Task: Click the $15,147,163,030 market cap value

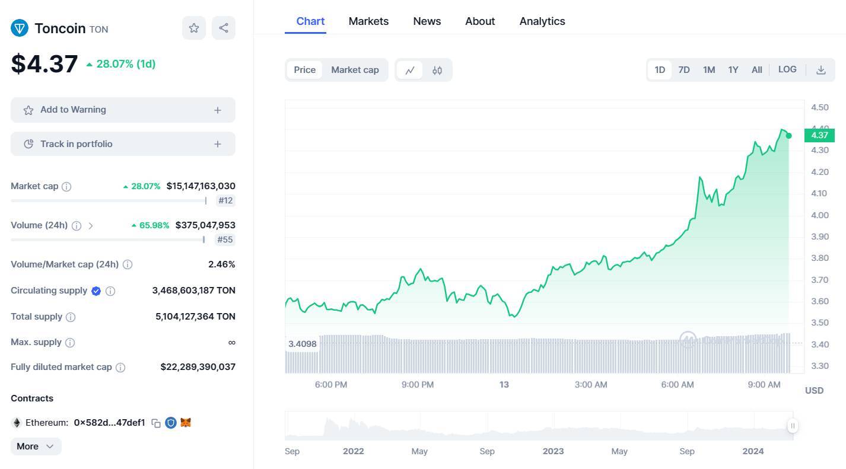Action: (201, 186)
